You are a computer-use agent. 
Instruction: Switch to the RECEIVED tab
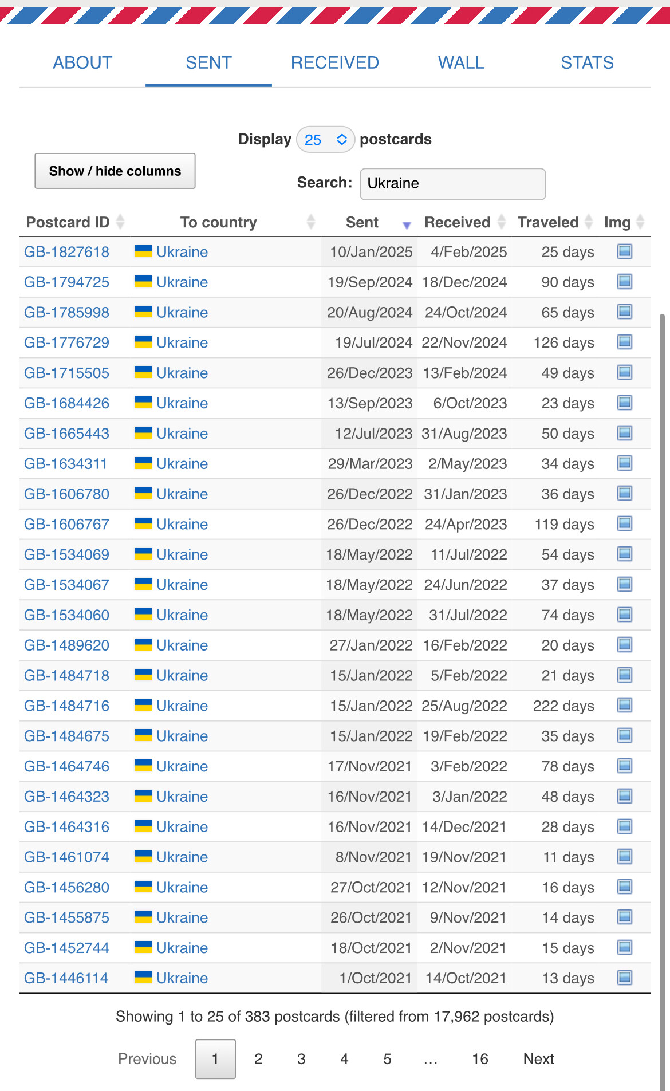tap(335, 62)
